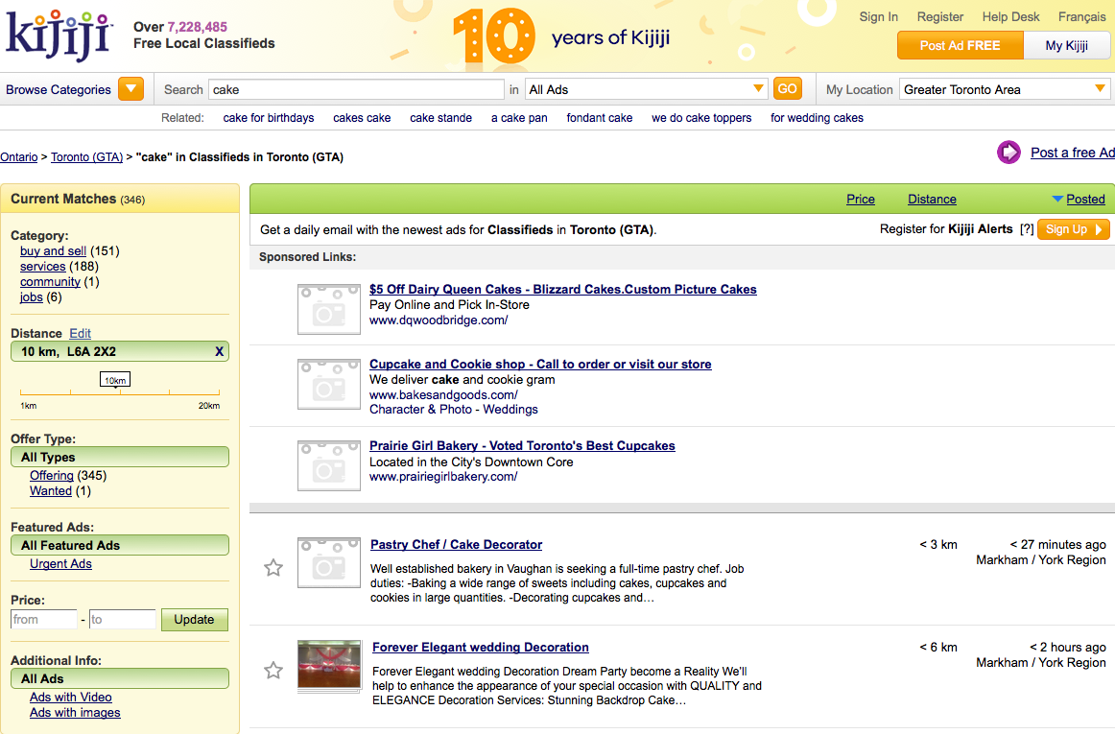The height and width of the screenshot is (734, 1115).
Task: Click the purple arrow Post icon
Action: coord(1008,153)
